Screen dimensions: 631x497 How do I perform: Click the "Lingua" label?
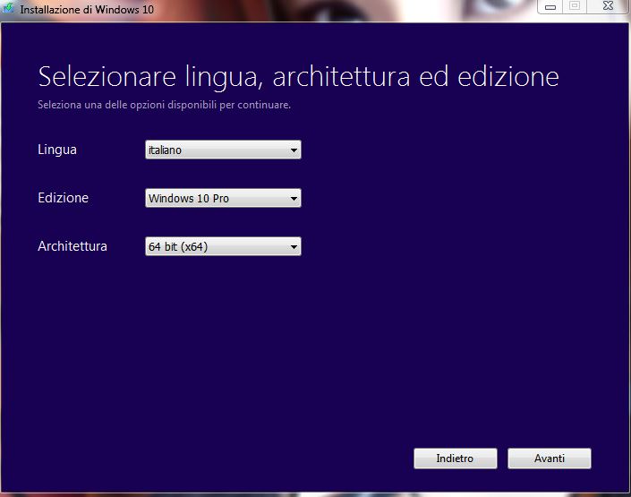tap(57, 150)
